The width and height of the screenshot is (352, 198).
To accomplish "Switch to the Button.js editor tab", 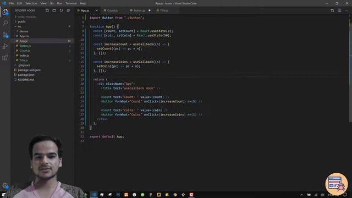I will 139,10.
